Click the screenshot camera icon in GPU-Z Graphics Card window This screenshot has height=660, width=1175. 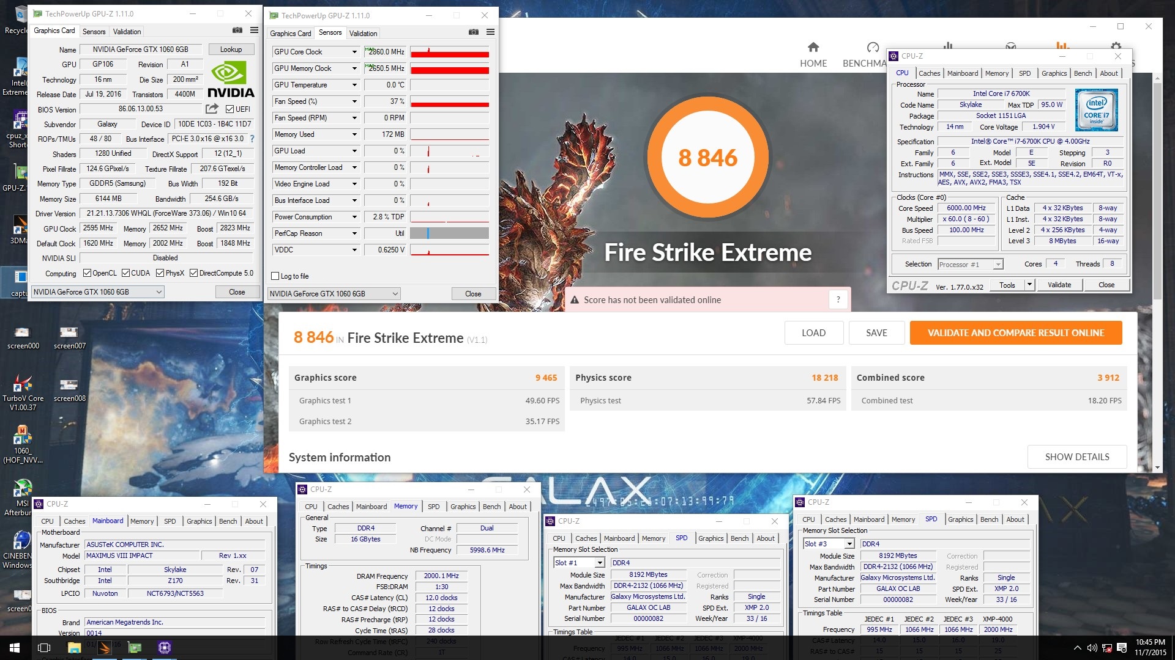(237, 31)
